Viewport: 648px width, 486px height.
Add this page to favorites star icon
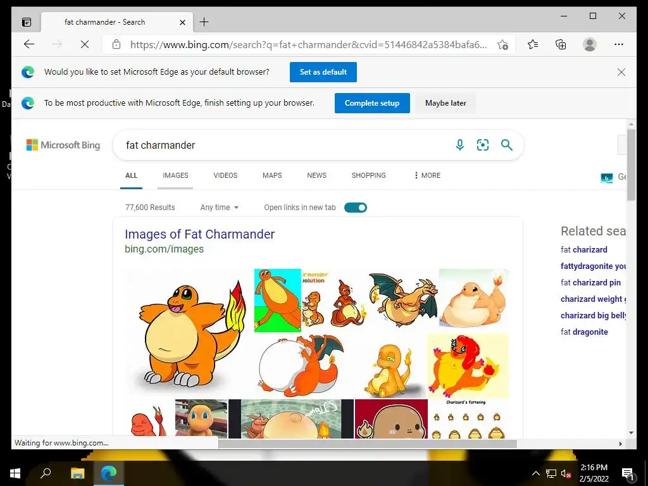(x=502, y=44)
